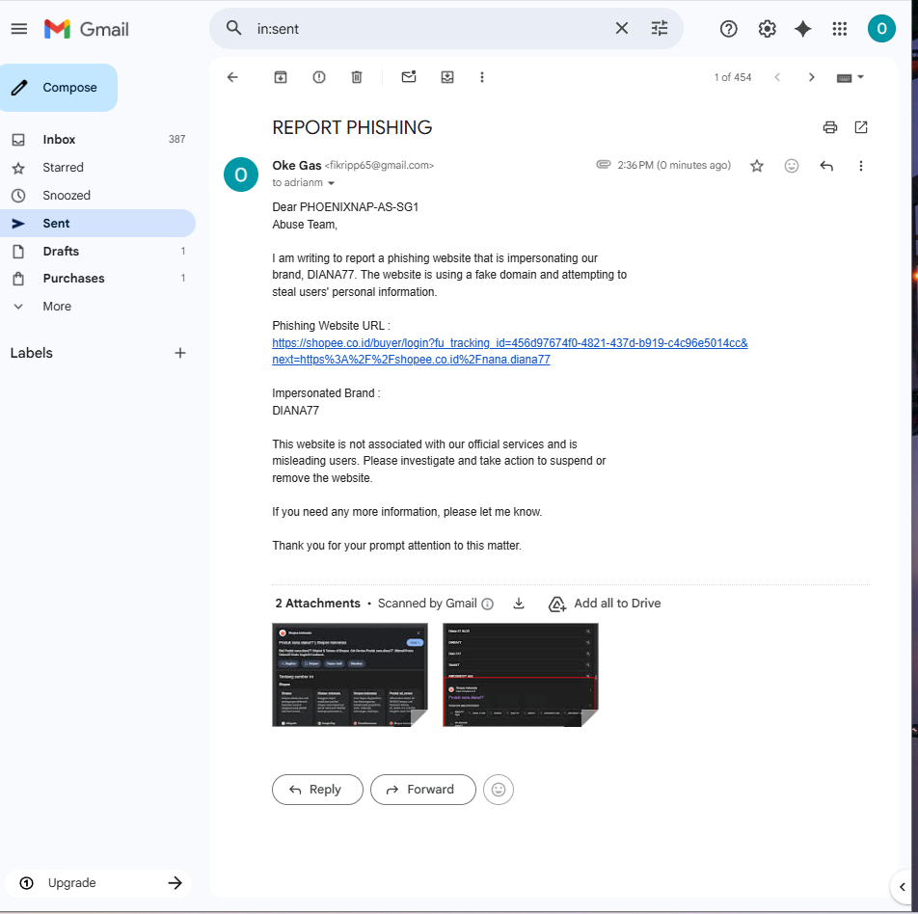Archive this email
This screenshot has height=914, width=918.
point(281,77)
